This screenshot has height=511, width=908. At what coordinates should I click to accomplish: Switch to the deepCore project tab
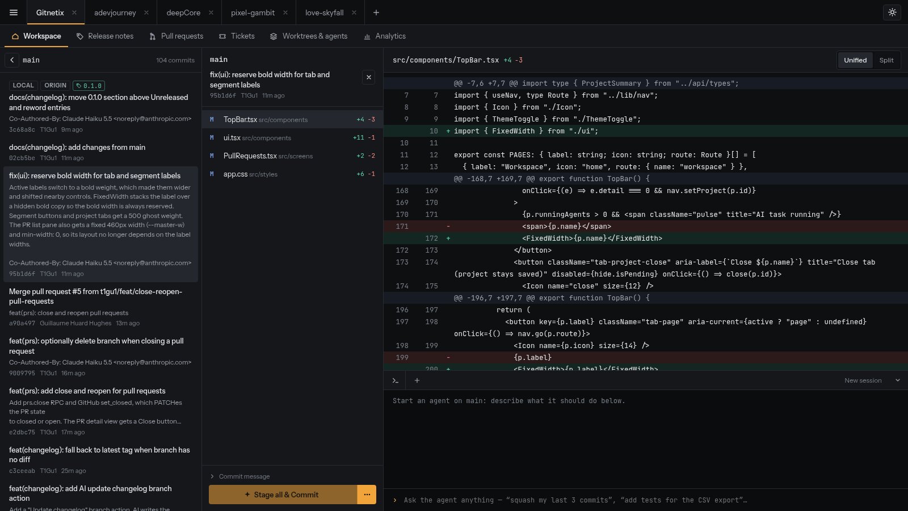pyautogui.click(x=183, y=12)
